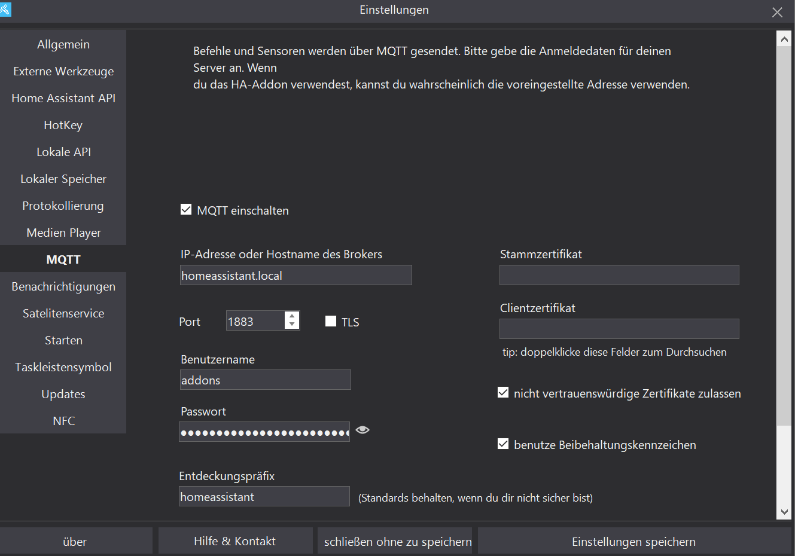
Task: Click the 'Port' label
Action: (x=190, y=322)
